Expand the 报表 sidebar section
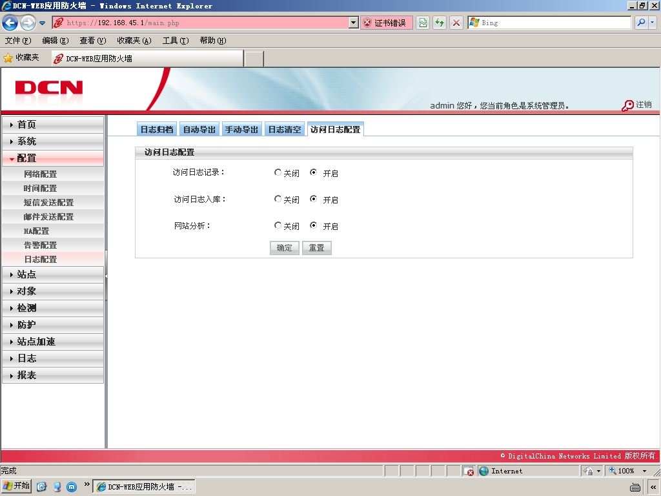 tap(53, 375)
